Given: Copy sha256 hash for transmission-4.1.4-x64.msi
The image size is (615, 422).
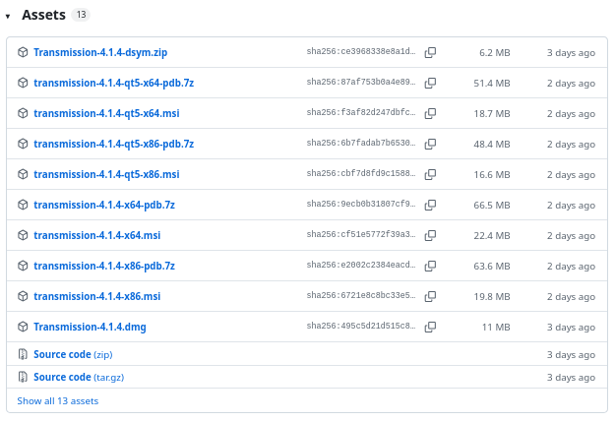Looking at the screenshot, I should click(x=430, y=235).
